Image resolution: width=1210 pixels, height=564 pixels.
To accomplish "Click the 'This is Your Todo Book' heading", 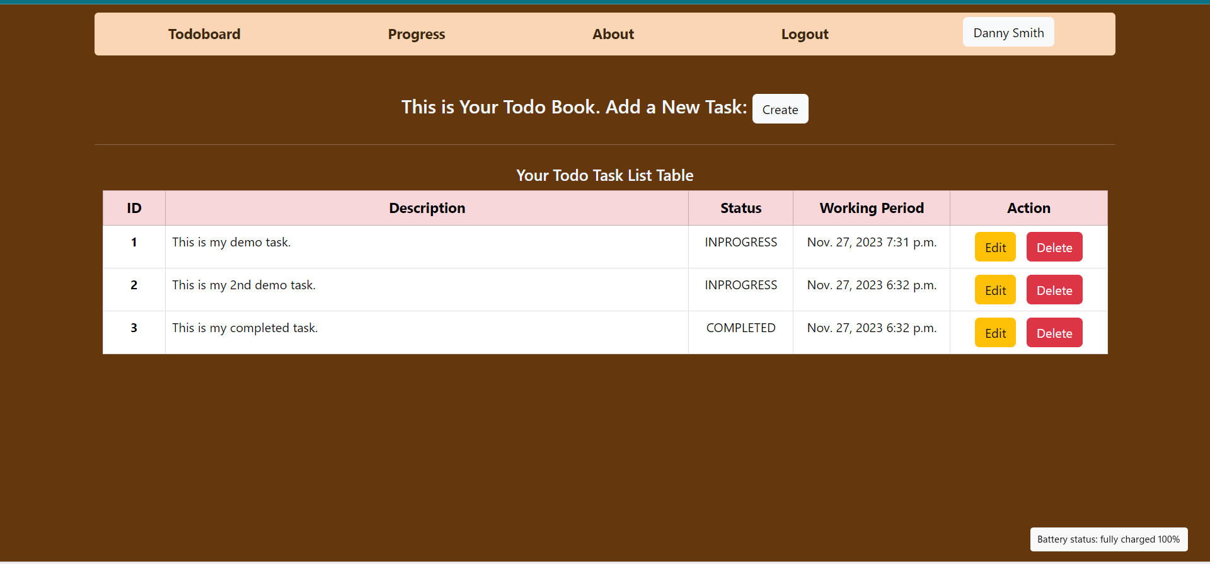I will click(x=574, y=107).
